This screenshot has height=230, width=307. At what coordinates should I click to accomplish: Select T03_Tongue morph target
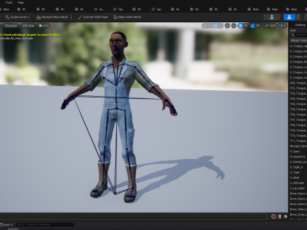tap(298, 99)
